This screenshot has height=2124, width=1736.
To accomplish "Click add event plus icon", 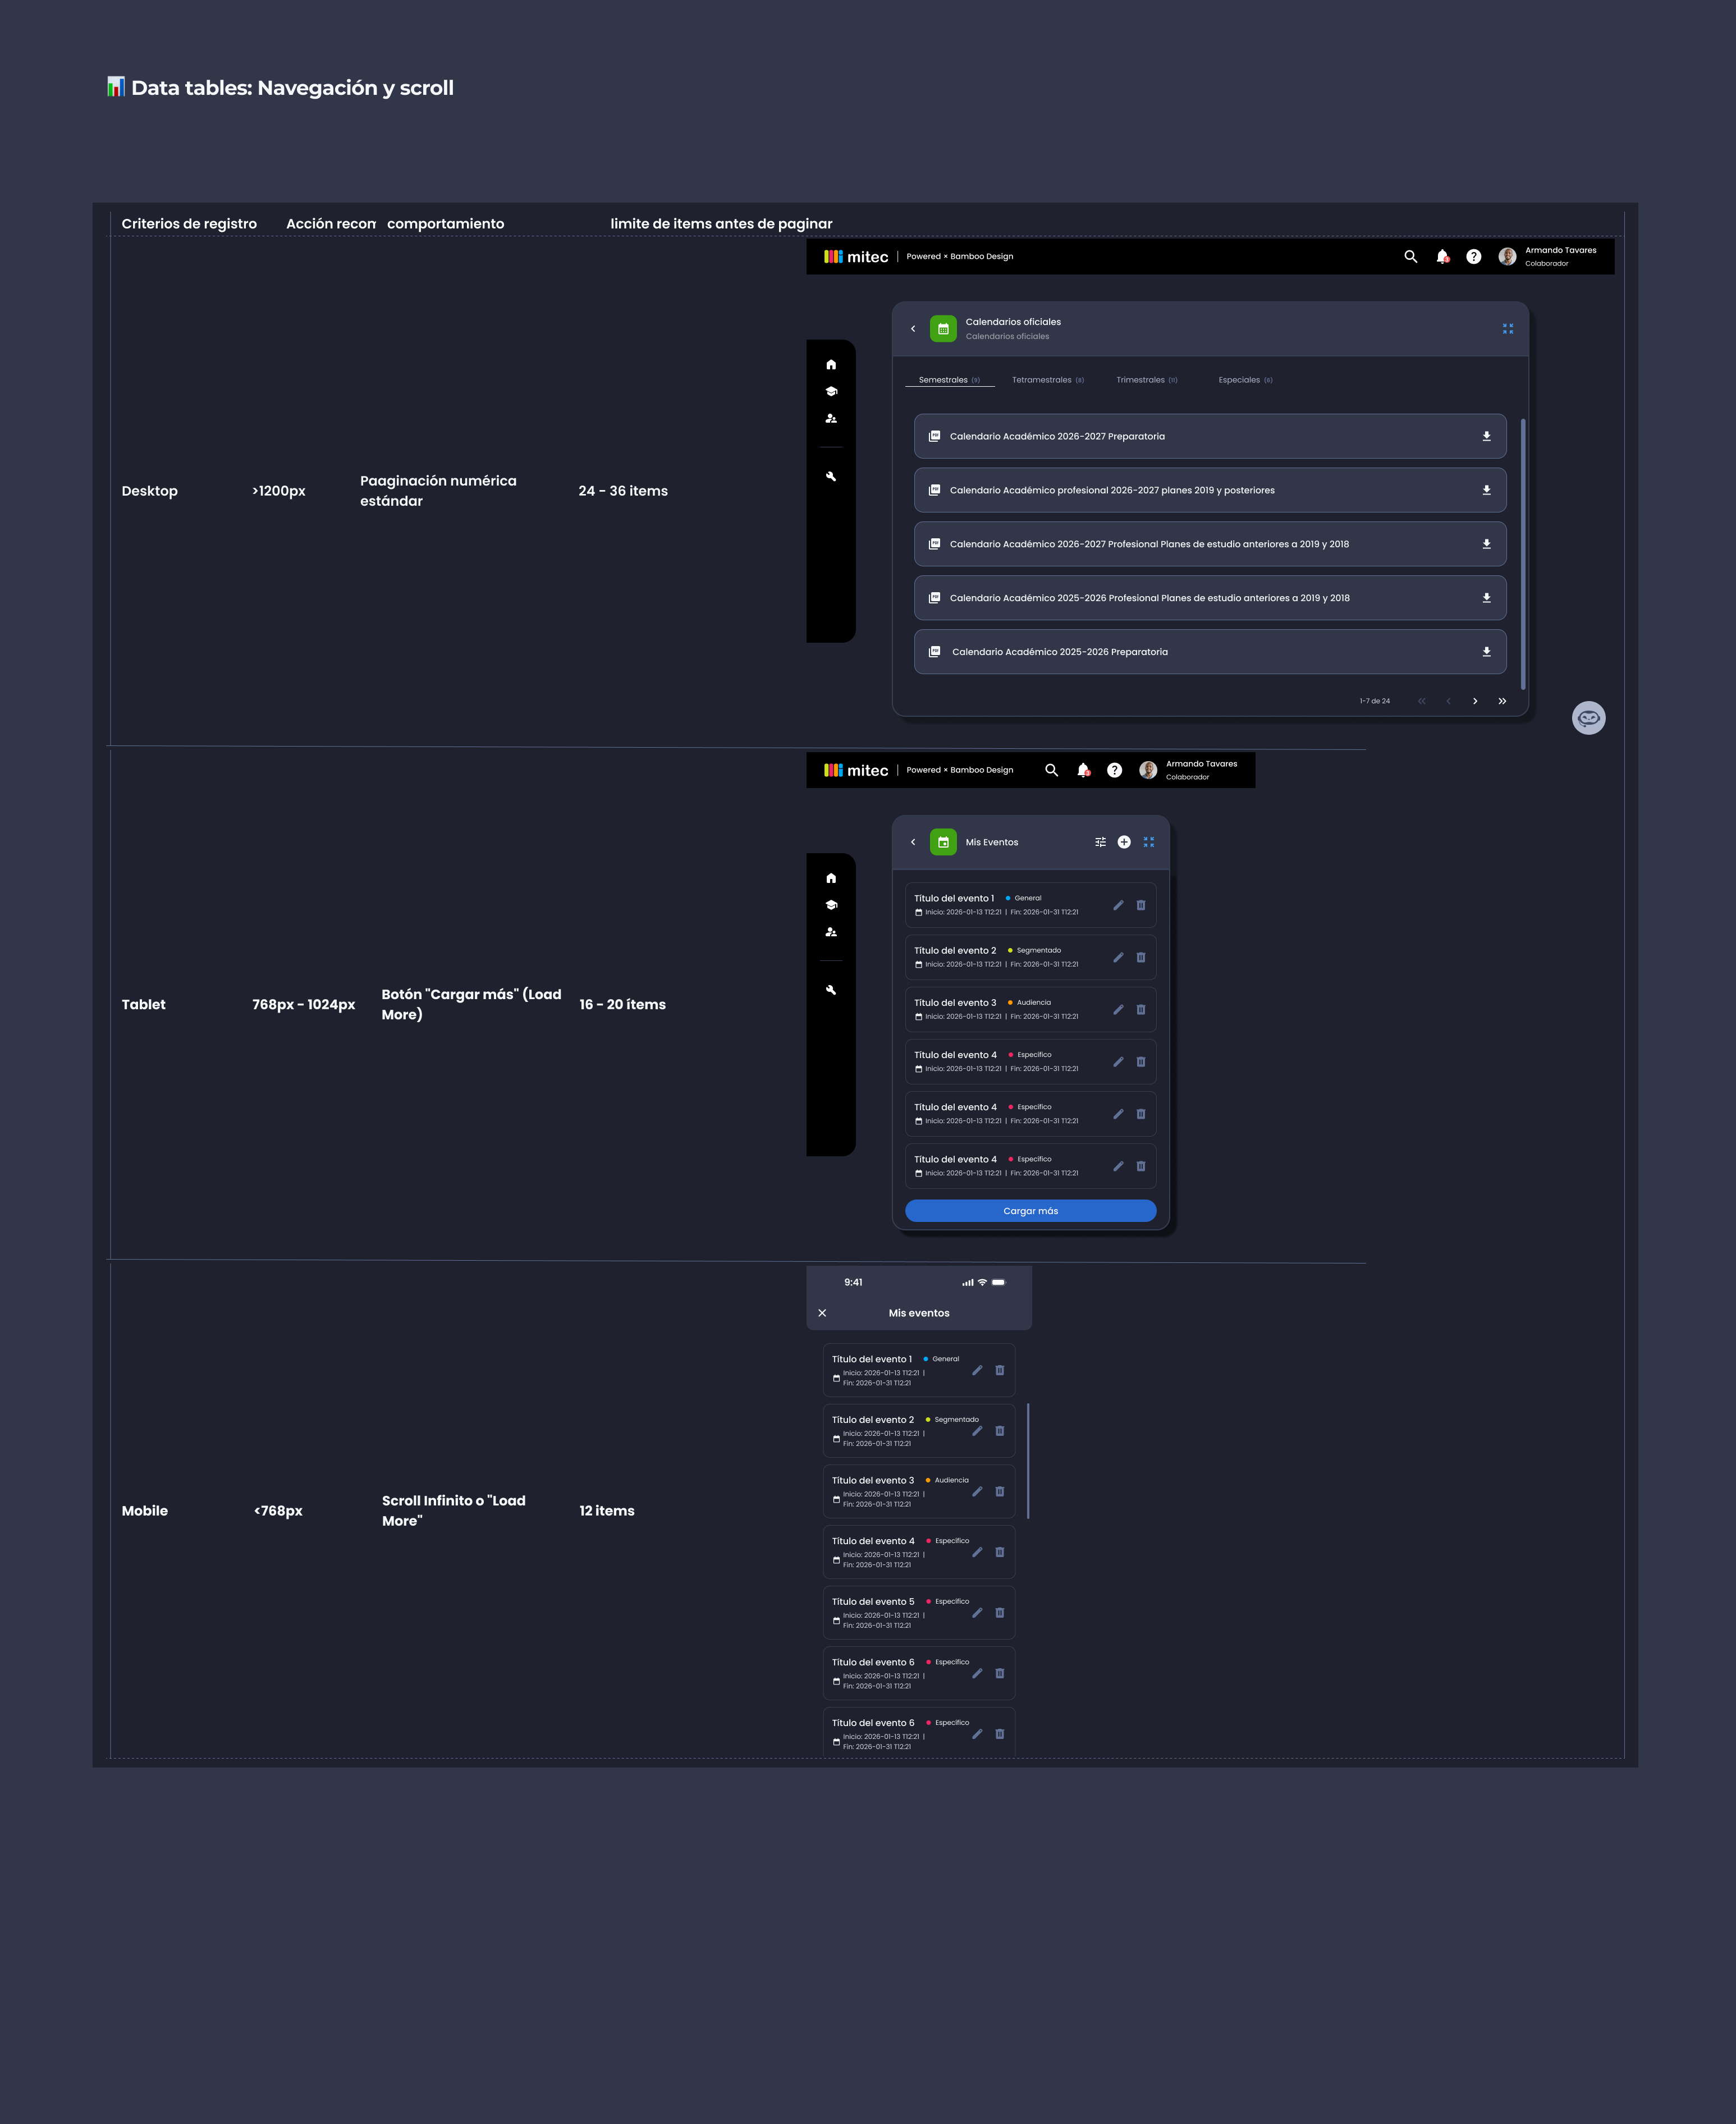I will point(1124,842).
